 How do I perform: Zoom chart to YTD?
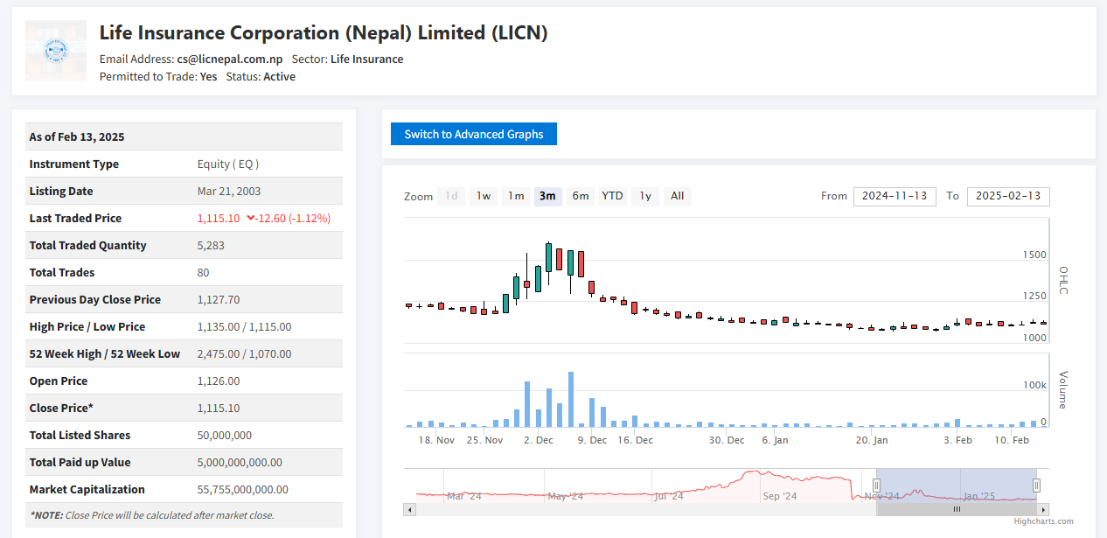point(612,196)
